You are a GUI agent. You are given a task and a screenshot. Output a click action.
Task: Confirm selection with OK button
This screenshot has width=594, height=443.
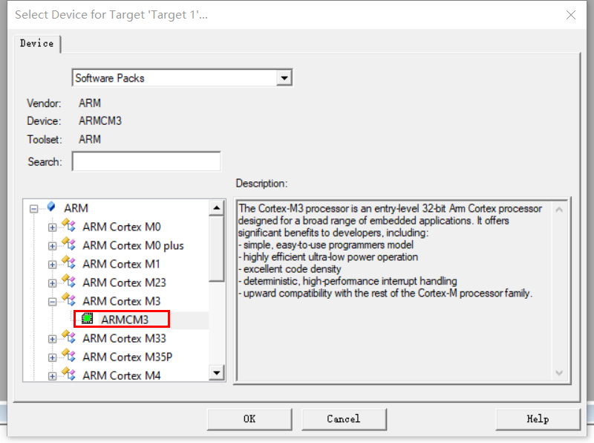tap(249, 419)
